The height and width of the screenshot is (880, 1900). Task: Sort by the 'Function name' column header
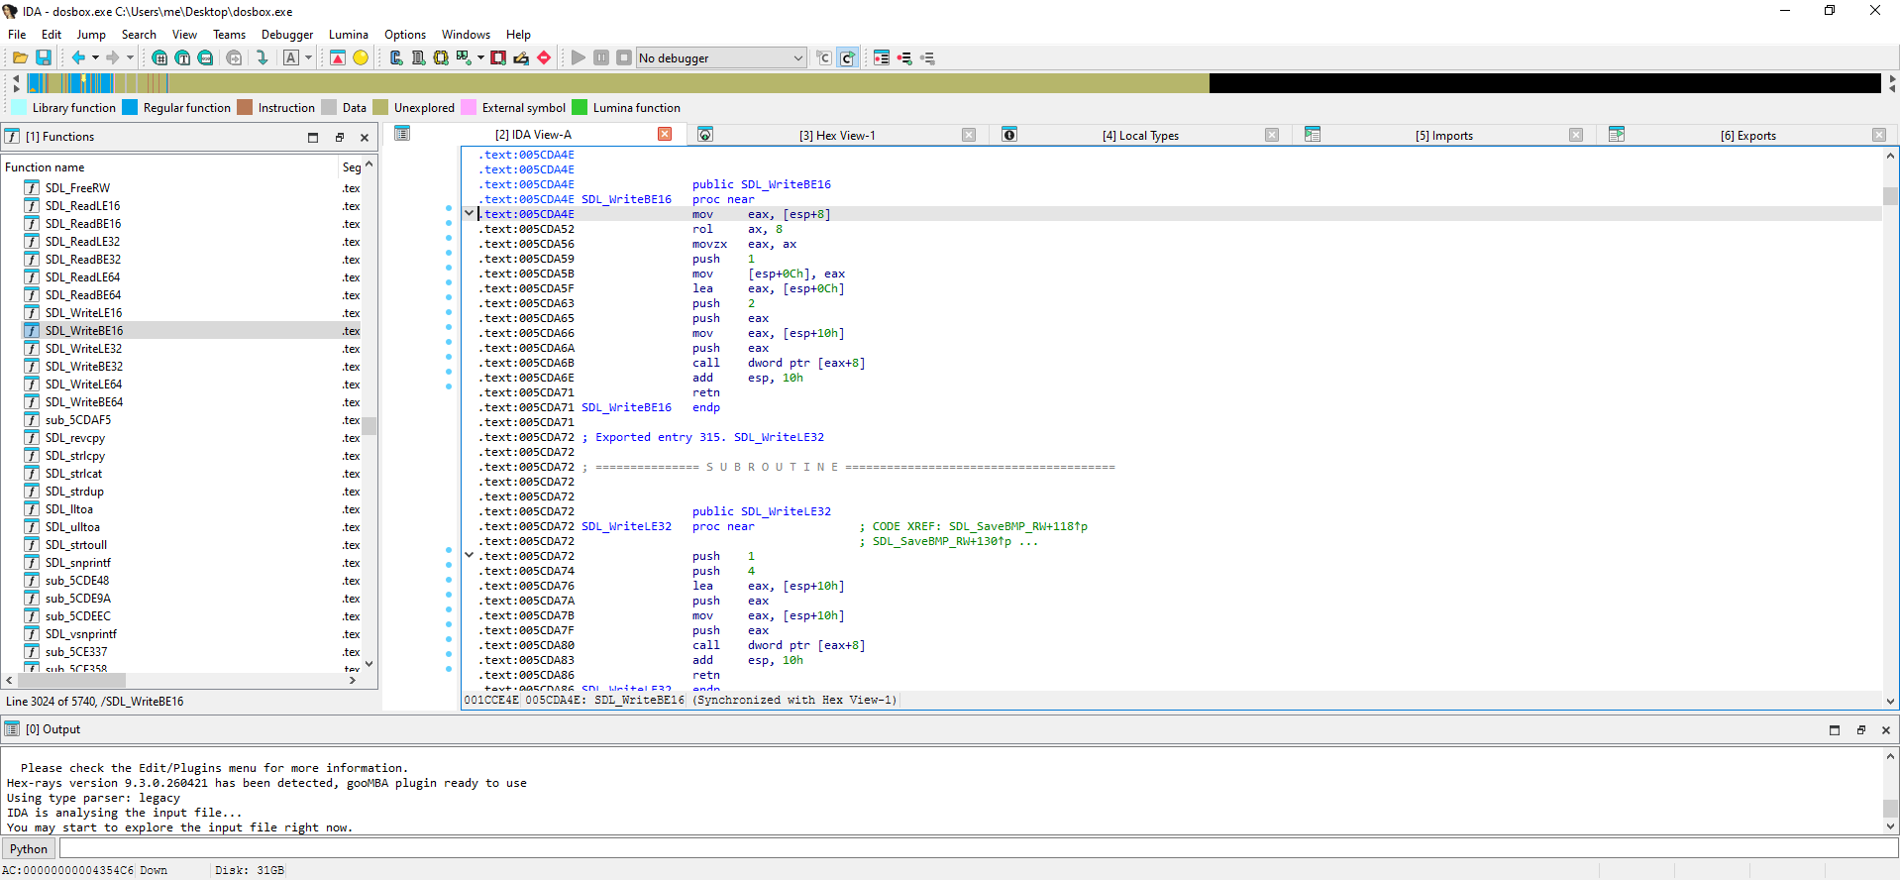[170, 166]
